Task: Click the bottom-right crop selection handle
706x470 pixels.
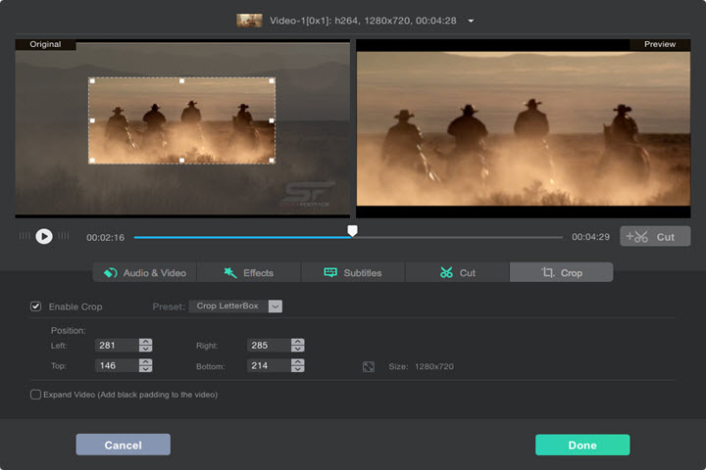Action: click(272, 160)
